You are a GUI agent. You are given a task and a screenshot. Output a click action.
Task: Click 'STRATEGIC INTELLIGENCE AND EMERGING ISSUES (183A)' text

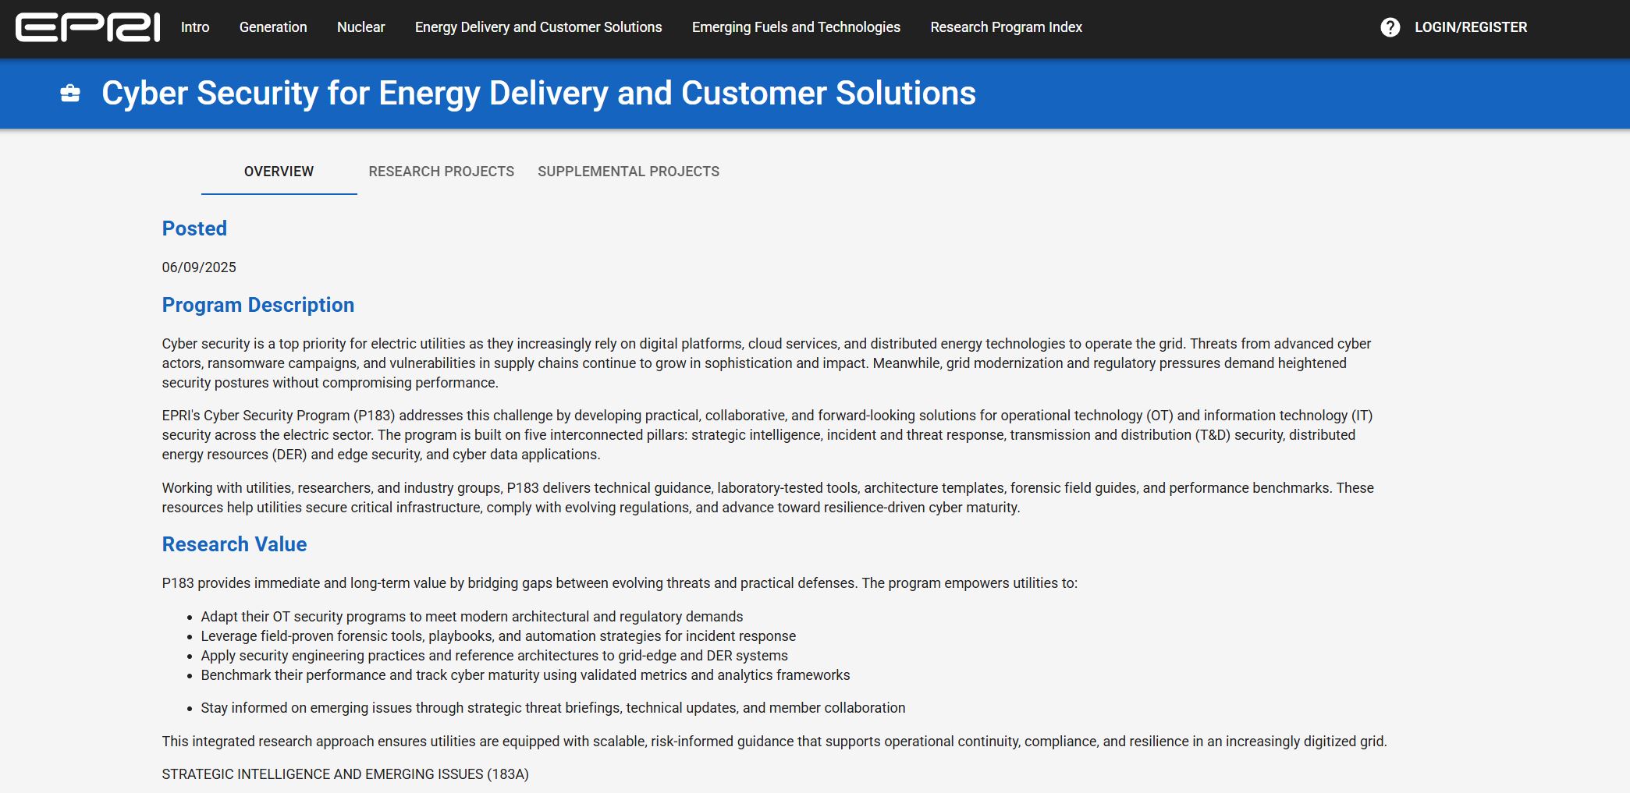pos(345,774)
